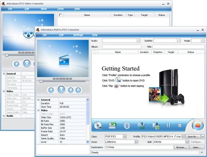Click the trim clip toolbar icon
This screenshot has height=157, width=207.
coord(141,125)
